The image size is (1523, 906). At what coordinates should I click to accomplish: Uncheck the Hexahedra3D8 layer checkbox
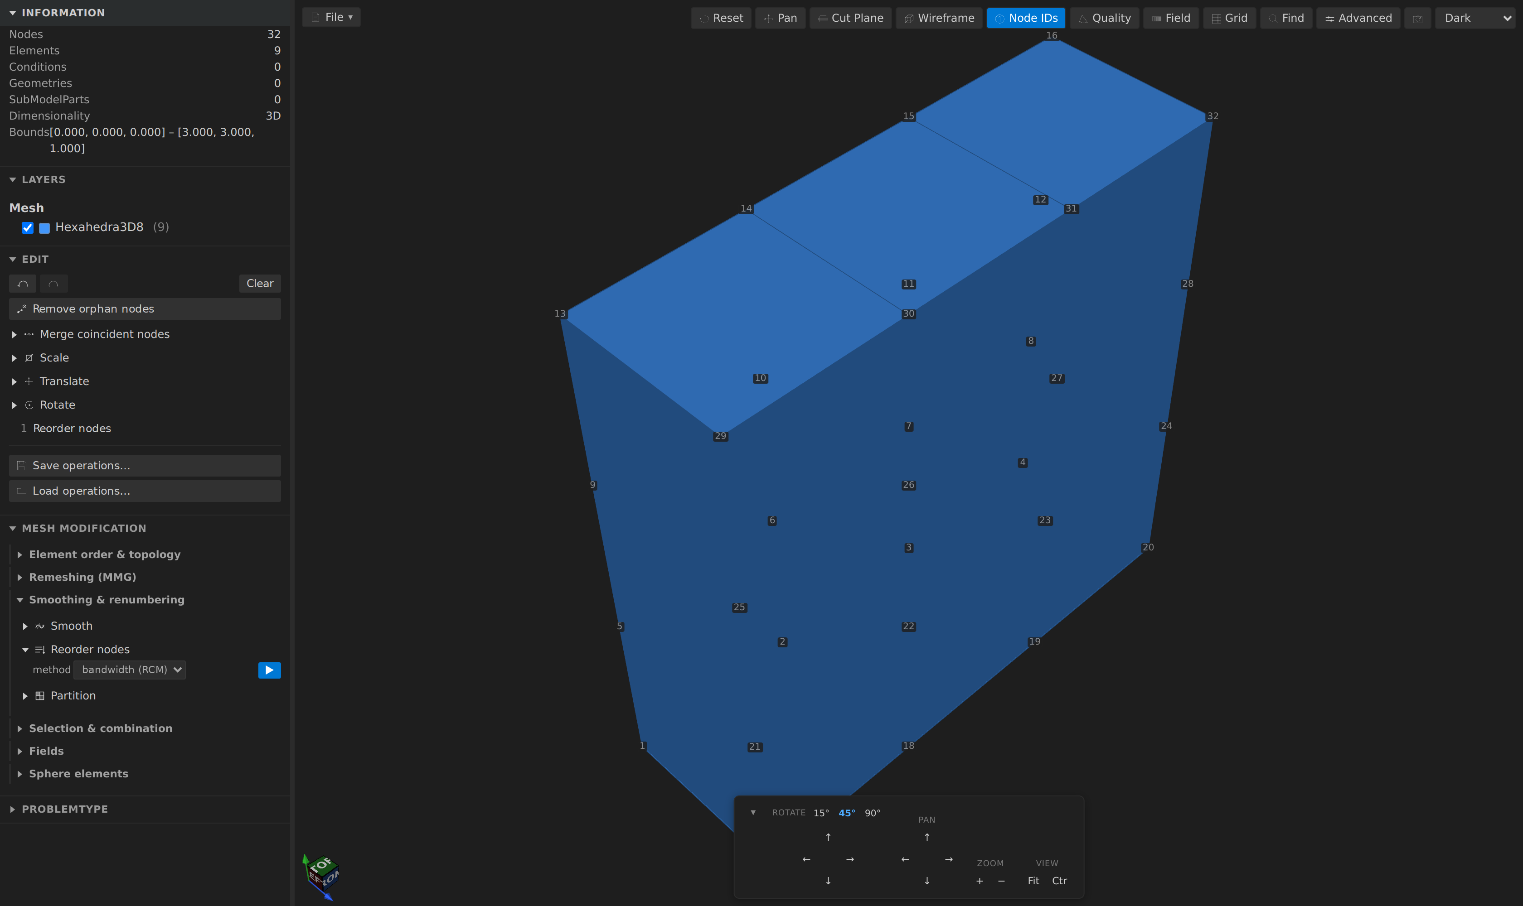click(x=28, y=228)
